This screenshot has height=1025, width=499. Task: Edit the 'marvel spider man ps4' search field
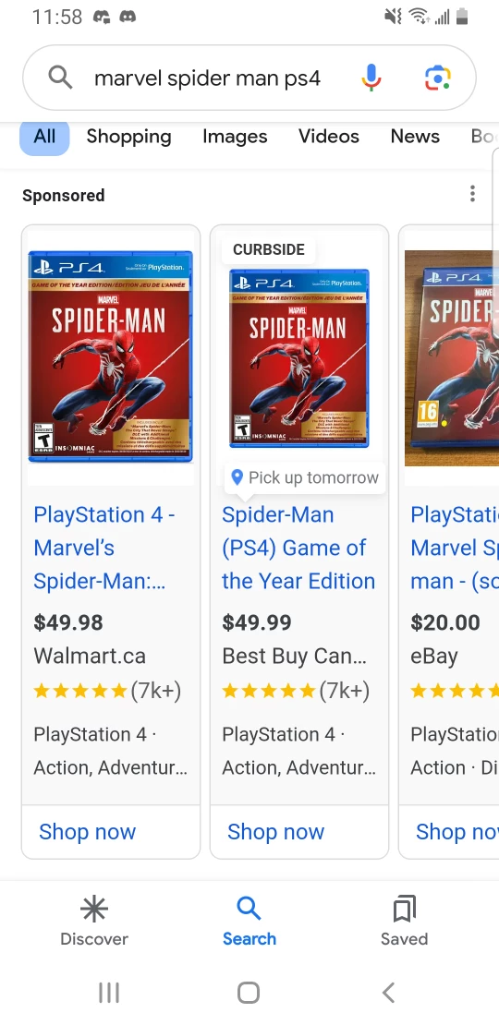[x=207, y=78]
